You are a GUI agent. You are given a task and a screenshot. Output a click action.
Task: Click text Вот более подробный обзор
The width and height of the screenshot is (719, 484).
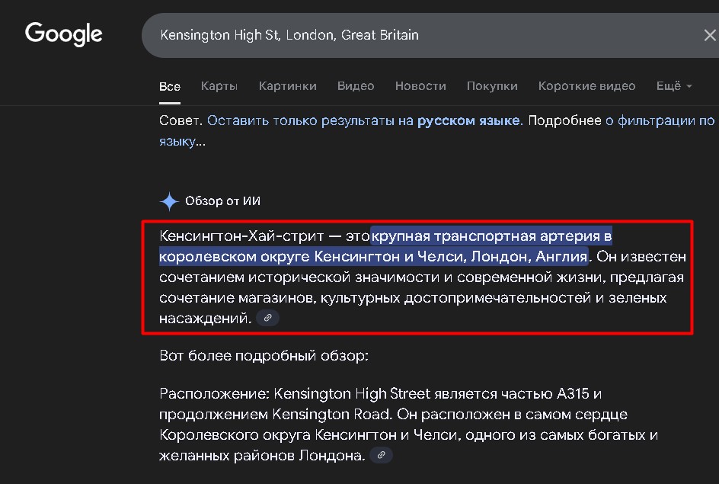(x=264, y=355)
